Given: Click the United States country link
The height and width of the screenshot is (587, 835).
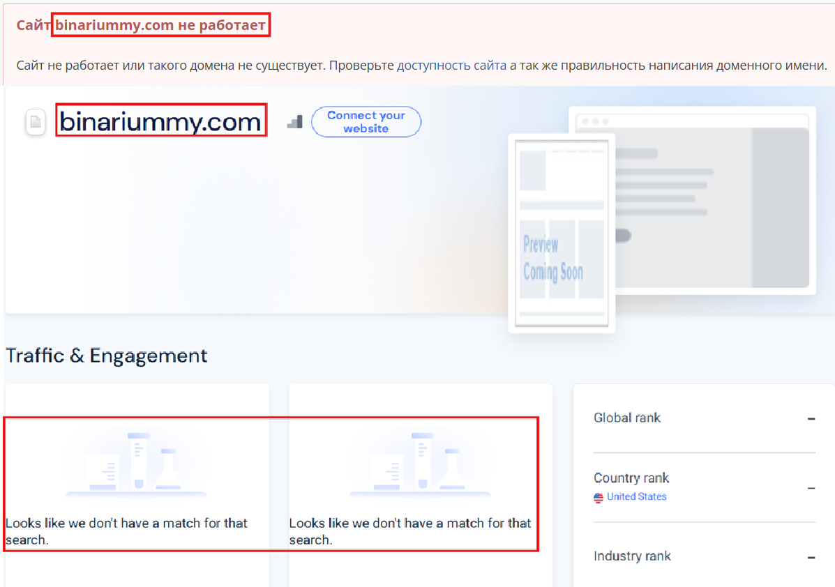Looking at the screenshot, I should point(635,497).
